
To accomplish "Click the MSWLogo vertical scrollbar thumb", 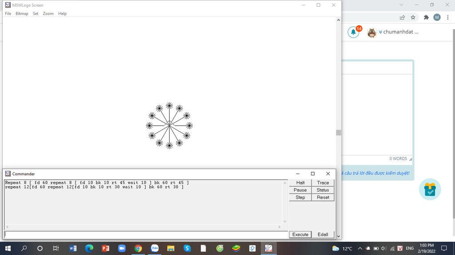I will point(338,132).
